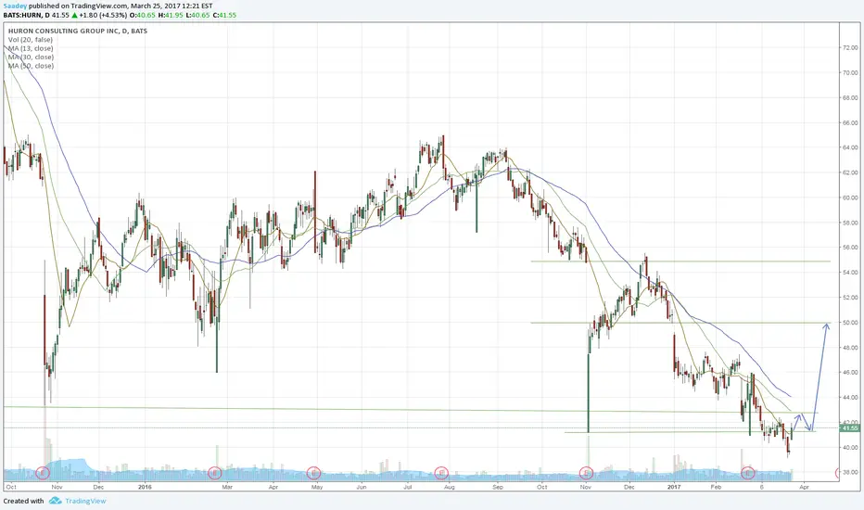Click the 66.00 price axis label
Image resolution: width=864 pixels, height=510 pixels.
pyautogui.click(x=850, y=123)
